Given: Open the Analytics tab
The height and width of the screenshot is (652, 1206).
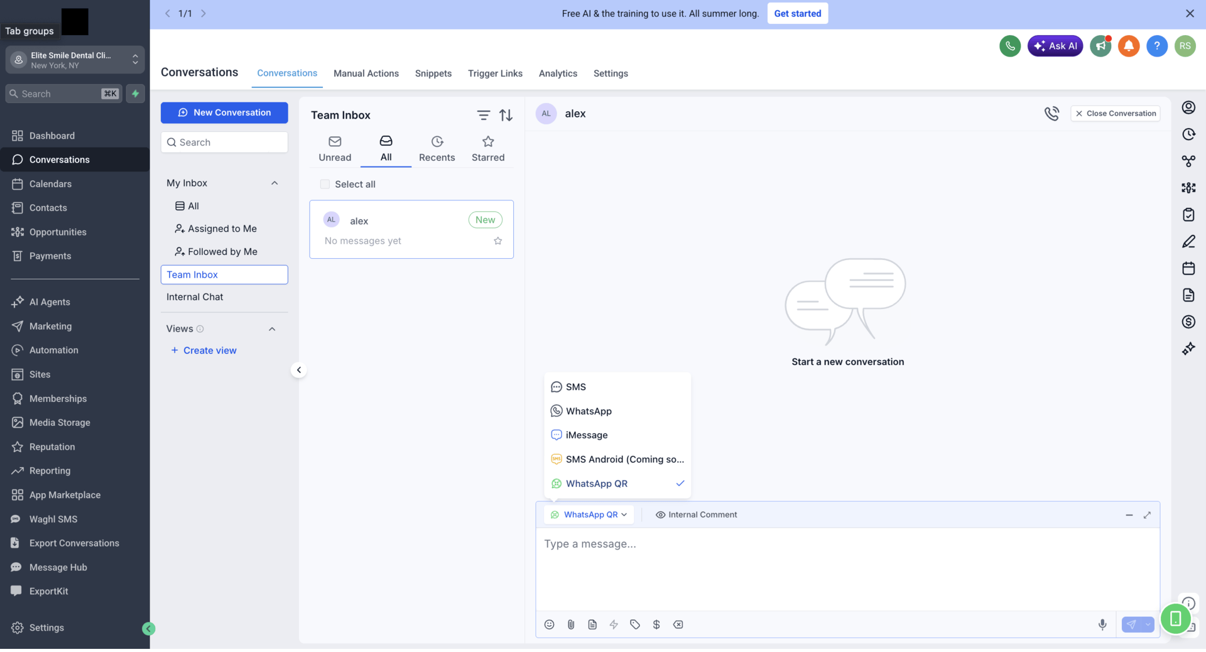Looking at the screenshot, I should tap(558, 73).
